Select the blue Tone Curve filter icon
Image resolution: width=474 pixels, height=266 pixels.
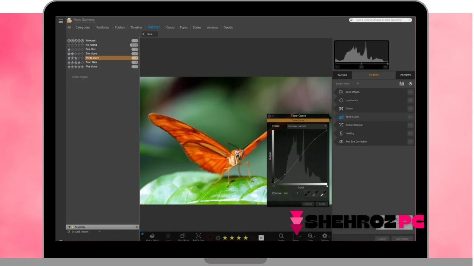[341, 117]
